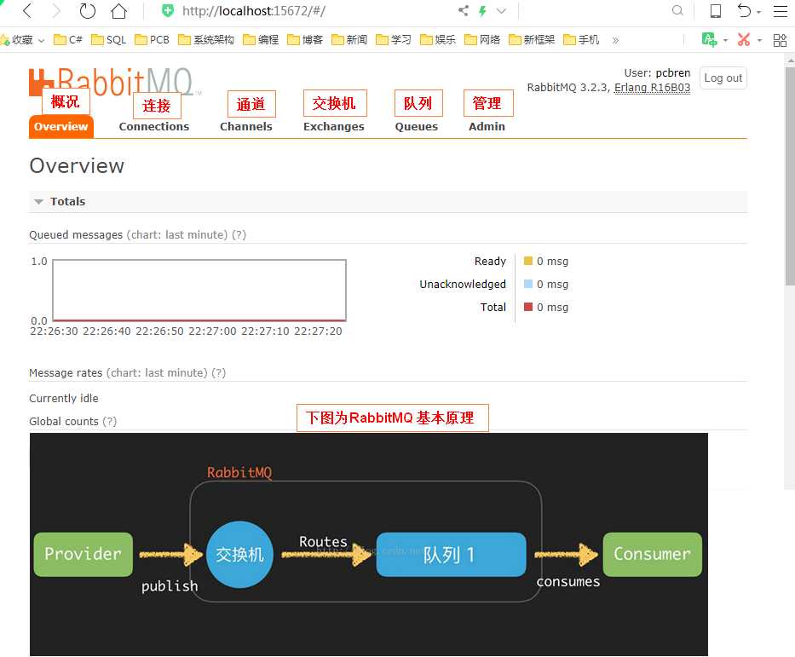Open the PCB bookmarks folder
Viewport: 795px width, 657px height.
click(x=153, y=39)
